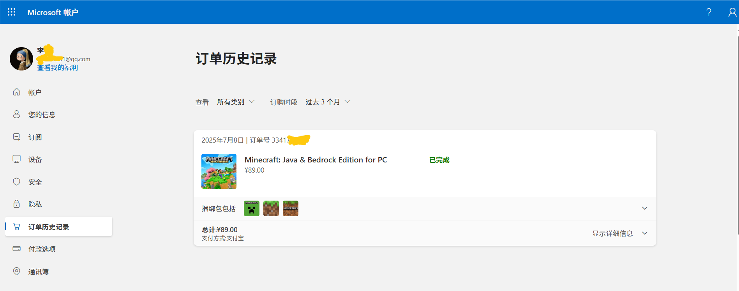This screenshot has width=739, height=291.
Task: Click the lock icon beside 隐私
Action: pos(16,204)
